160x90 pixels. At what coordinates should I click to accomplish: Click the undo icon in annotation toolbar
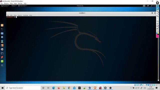(x=157, y=21)
